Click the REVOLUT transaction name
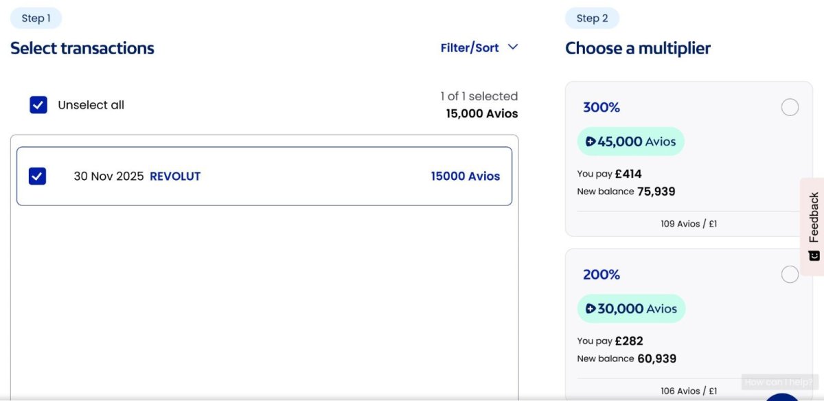 point(175,176)
